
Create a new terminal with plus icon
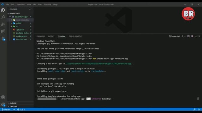coord(182,36)
